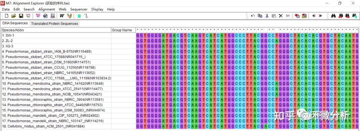Select the Cellvibrio_mixtus_strain_ACM_2601 row
360x131 pixels.
[56, 126]
